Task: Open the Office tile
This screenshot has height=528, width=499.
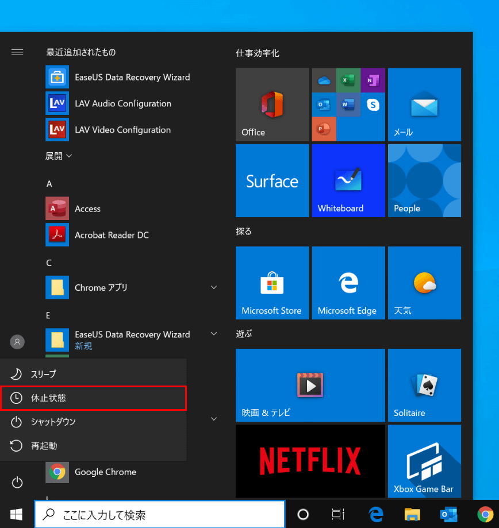Action: tap(272, 105)
